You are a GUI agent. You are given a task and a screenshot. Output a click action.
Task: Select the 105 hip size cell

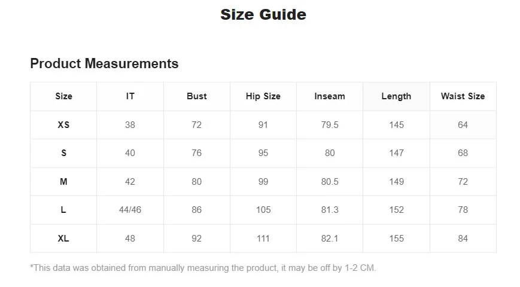pyautogui.click(x=263, y=210)
